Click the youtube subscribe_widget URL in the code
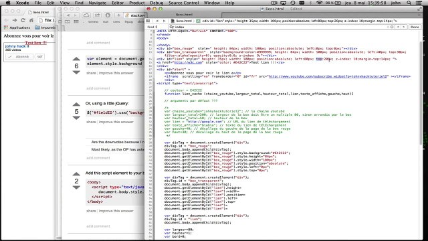 point(328,76)
